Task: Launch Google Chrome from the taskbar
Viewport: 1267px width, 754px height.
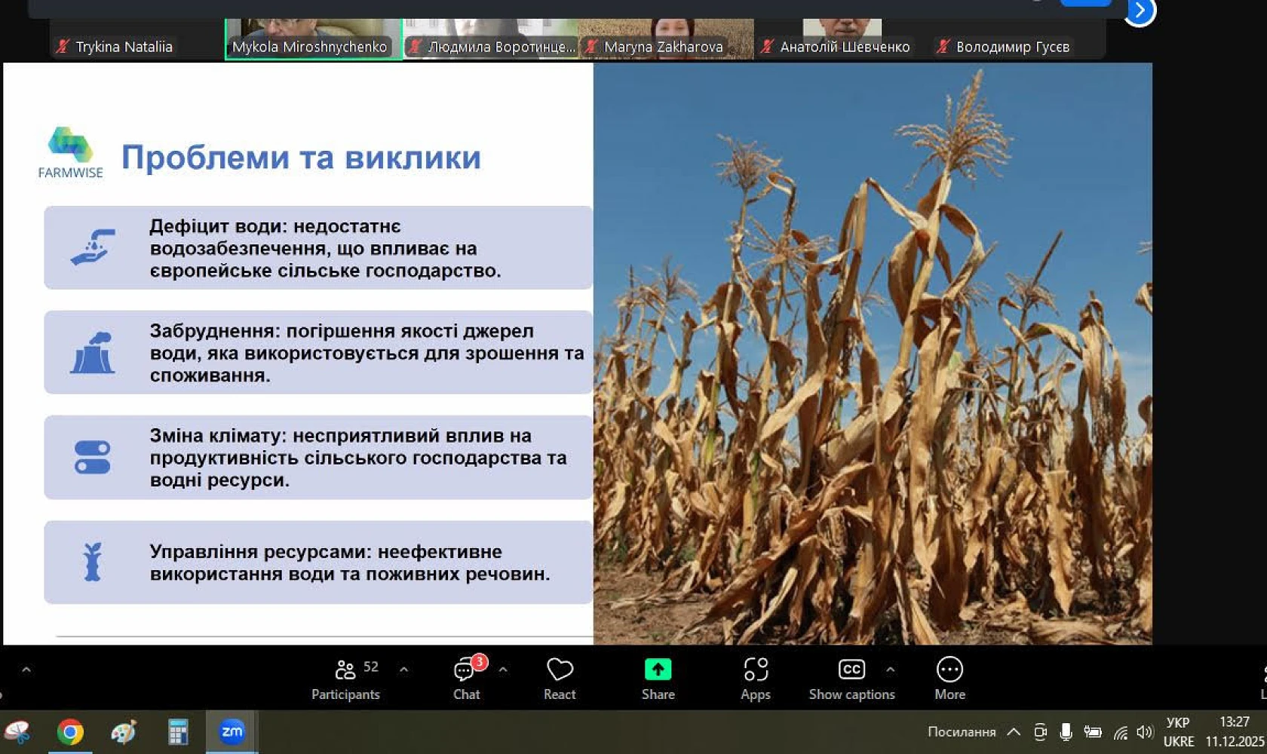Action: pos(70,732)
